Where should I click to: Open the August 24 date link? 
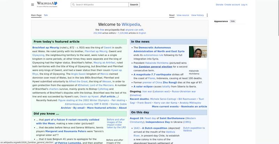click(x=136, y=118)
